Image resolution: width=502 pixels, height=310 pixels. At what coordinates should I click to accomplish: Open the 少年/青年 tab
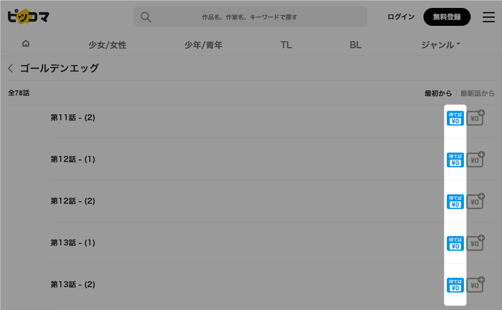(x=204, y=45)
